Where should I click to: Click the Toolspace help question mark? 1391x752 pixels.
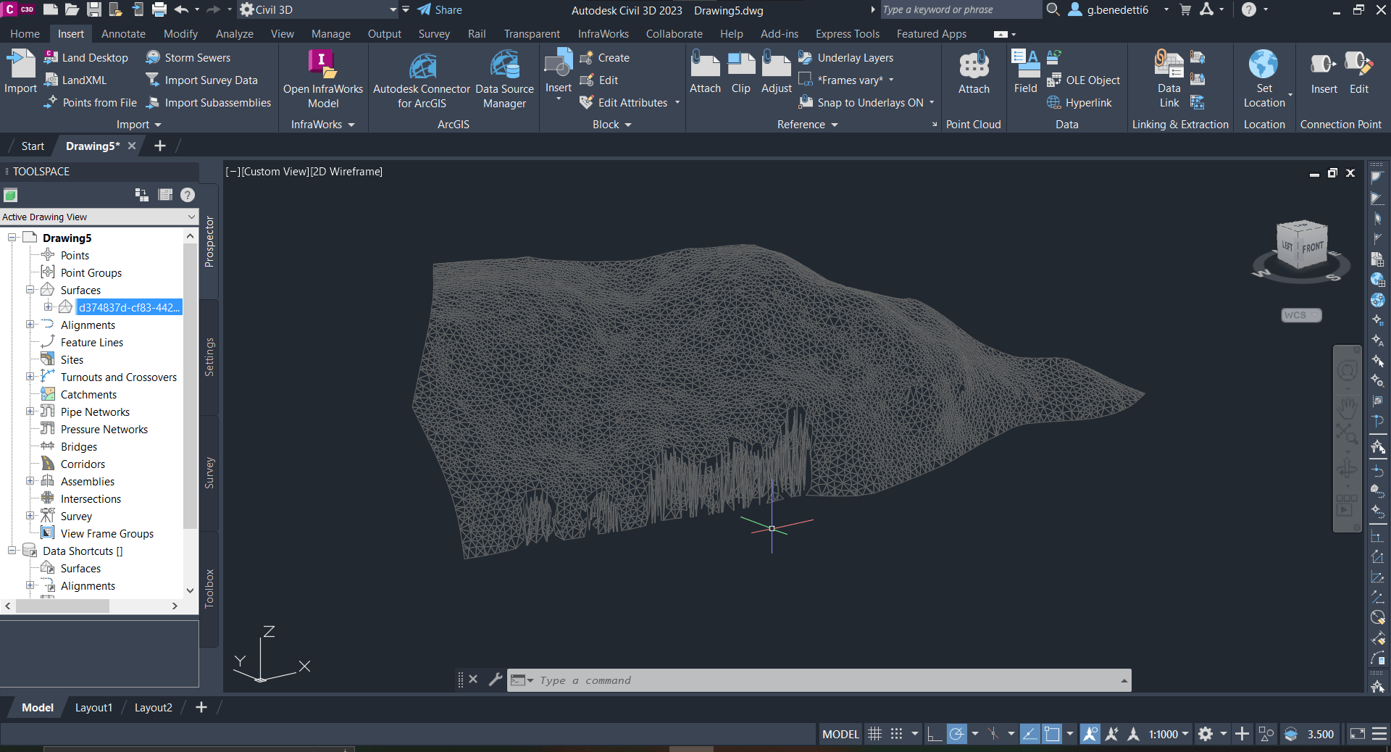187,195
